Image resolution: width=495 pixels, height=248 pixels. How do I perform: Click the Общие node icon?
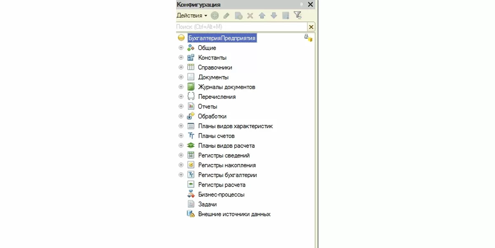[x=191, y=48]
